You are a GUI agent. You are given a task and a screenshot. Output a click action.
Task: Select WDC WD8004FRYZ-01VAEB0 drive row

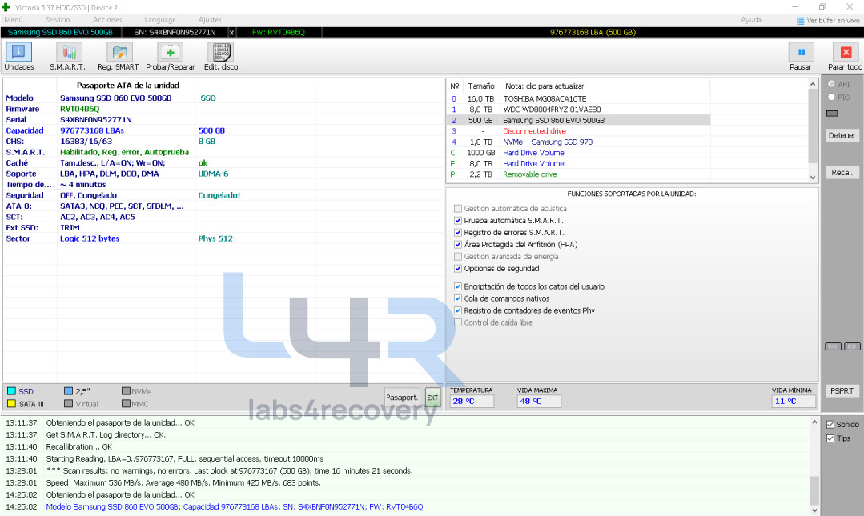pyautogui.click(x=579, y=110)
